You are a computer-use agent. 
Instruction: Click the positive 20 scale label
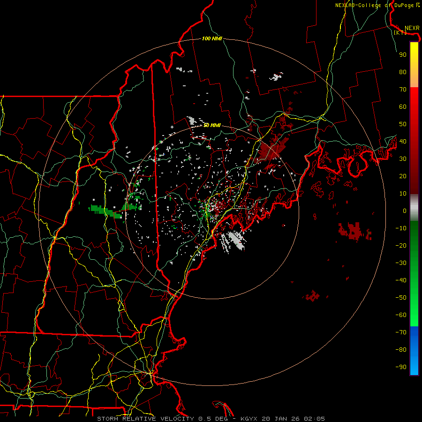click(x=403, y=176)
